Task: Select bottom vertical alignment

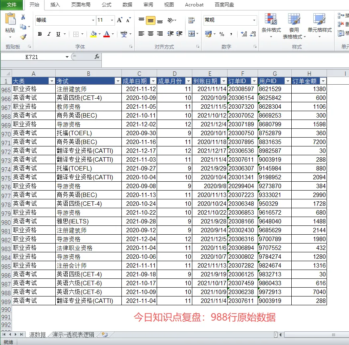Action: [x=160, y=21]
